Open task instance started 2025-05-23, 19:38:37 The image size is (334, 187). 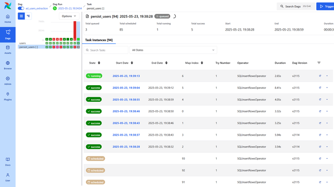pos(126,135)
